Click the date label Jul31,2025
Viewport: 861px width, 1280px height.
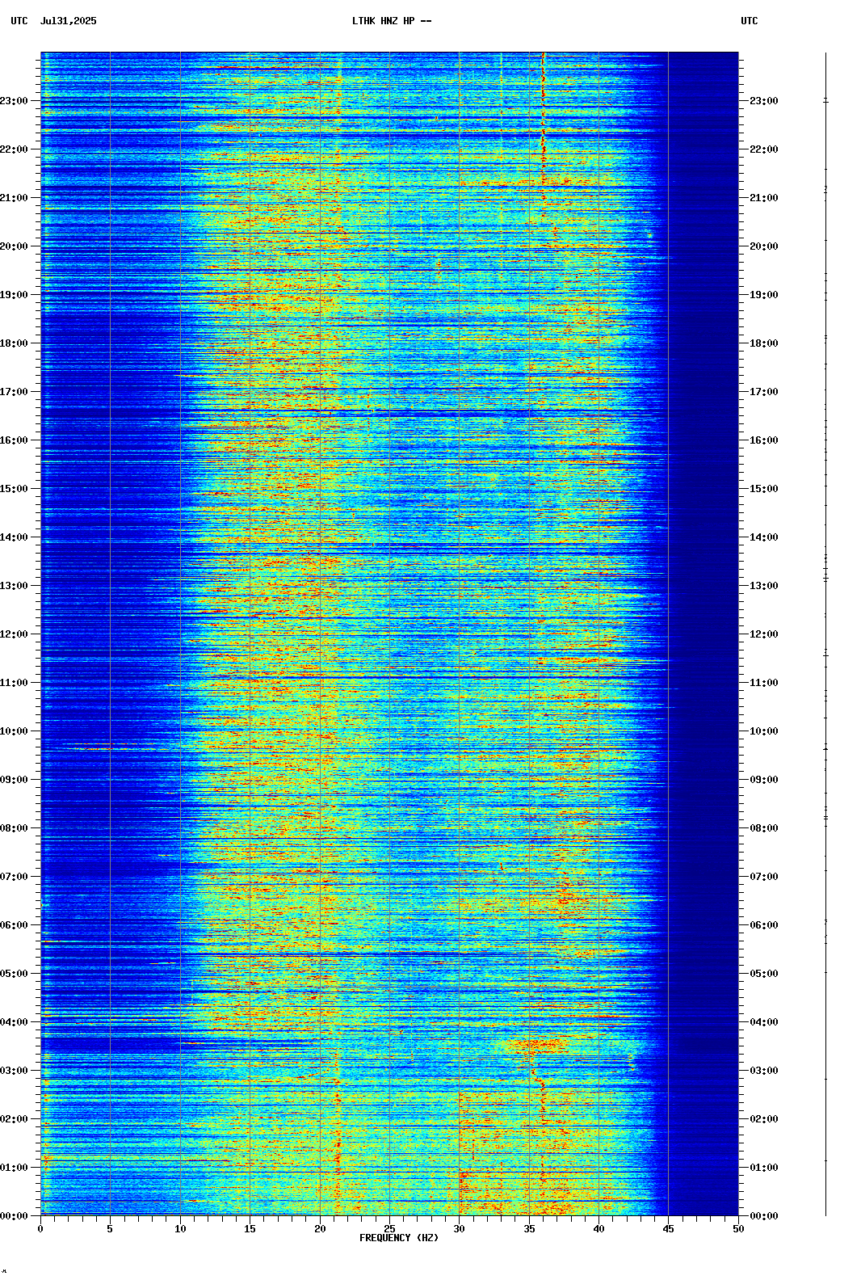click(x=68, y=21)
